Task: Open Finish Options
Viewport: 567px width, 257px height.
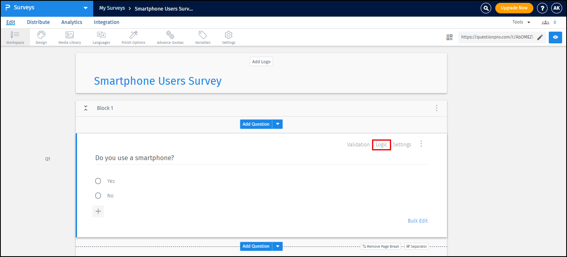Action: (133, 37)
